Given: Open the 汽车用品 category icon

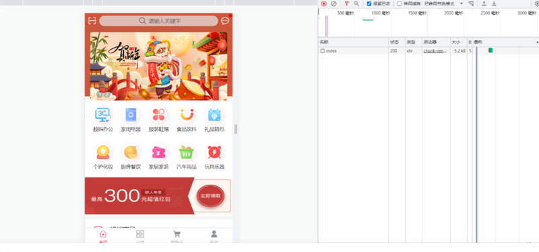Looking at the screenshot, I should pos(187,153).
